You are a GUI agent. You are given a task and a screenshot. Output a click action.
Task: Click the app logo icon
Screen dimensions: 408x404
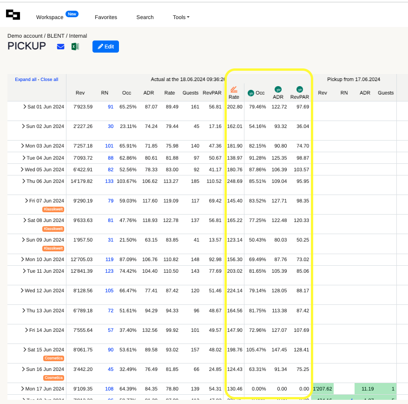click(x=13, y=14)
